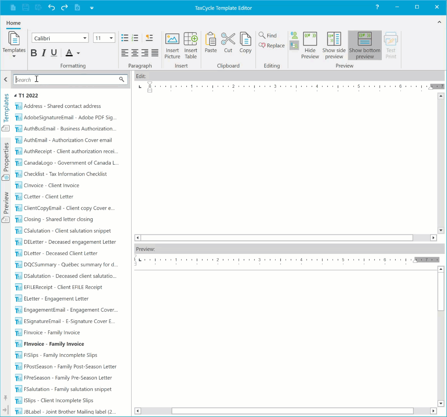The width and height of the screenshot is (447, 417).
Task: Open "FISlips - Family Incomplete Slips" template
Action: pyautogui.click(x=61, y=355)
